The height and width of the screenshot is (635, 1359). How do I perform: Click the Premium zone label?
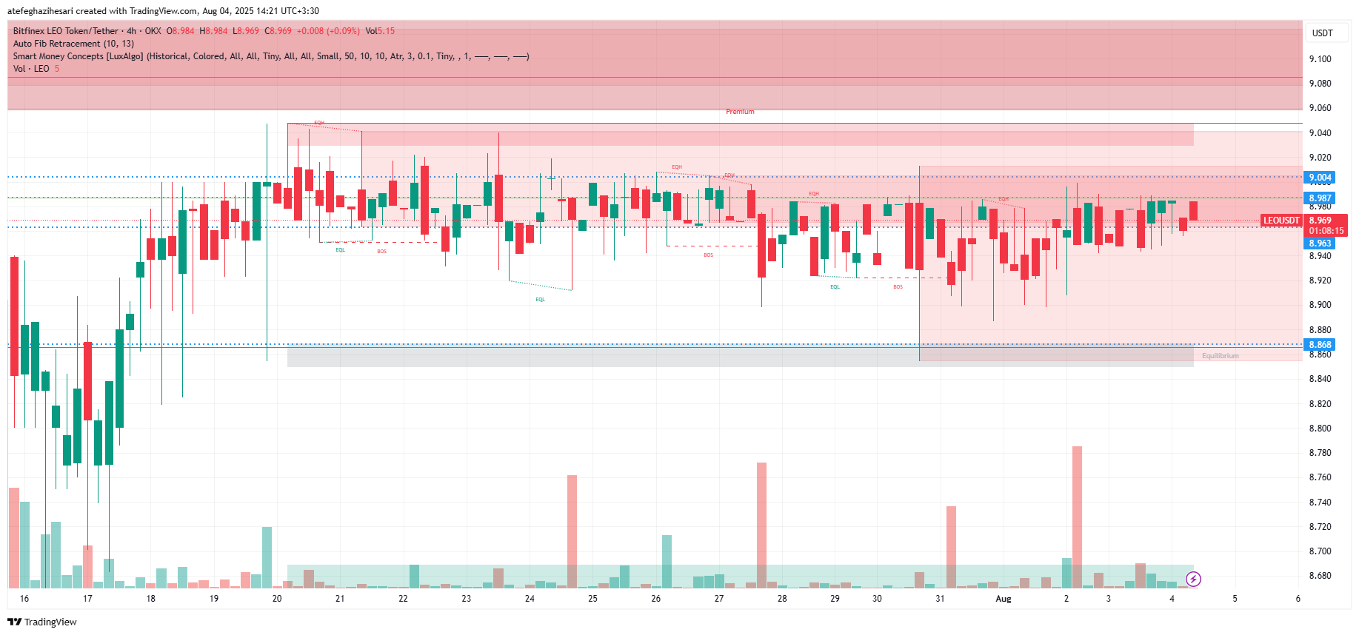(x=740, y=112)
